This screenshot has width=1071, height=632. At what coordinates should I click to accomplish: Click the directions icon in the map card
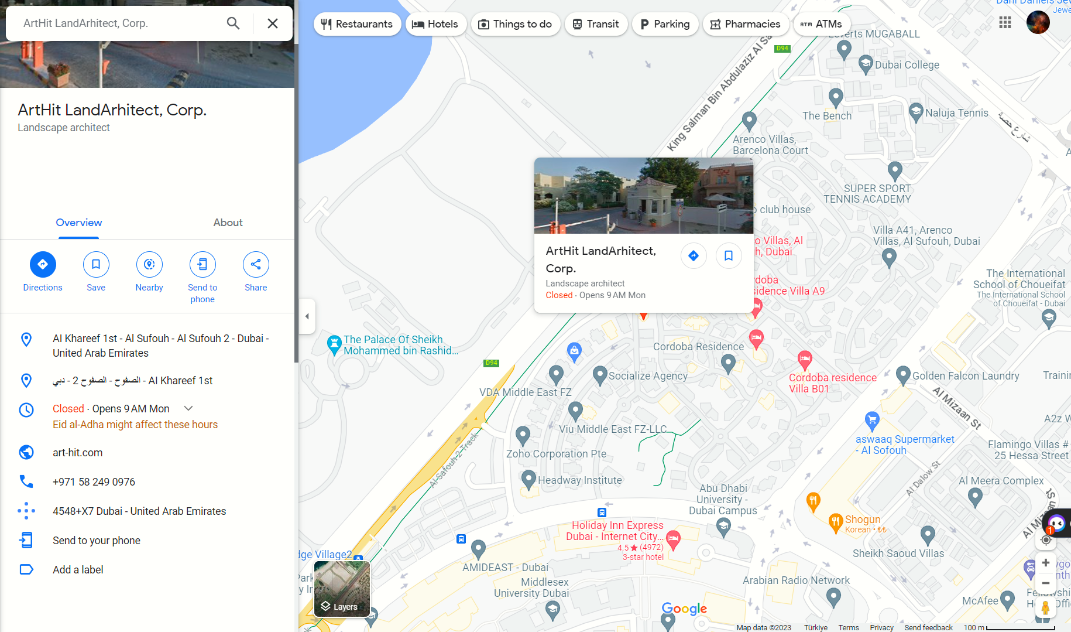(694, 255)
